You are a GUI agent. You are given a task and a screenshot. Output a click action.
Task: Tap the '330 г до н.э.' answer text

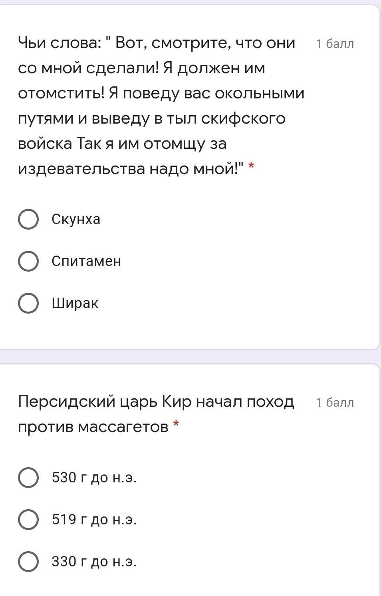[x=94, y=562]
